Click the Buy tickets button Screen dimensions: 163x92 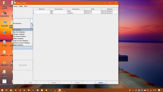(x=23, y=65)
